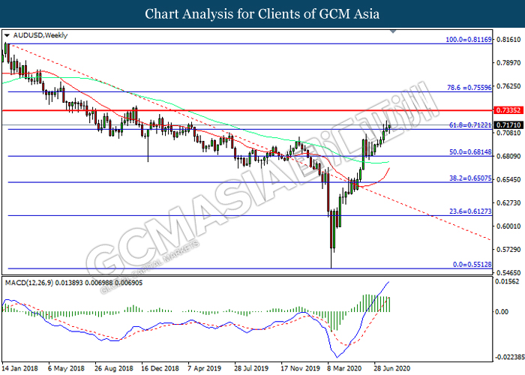
Task: Click the 0.68090 price axis value
Action: [508, 156]
